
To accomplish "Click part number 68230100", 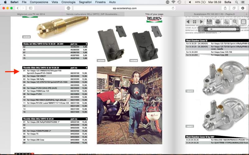I will pyautogui.click(x=75, y=73).
